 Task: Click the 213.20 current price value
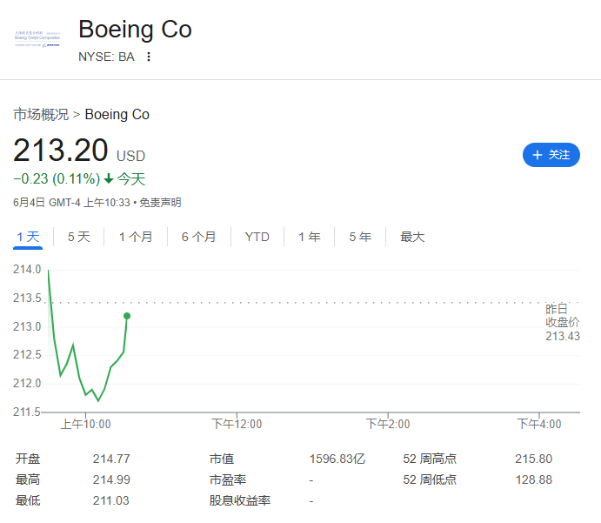click(x=61, y=151)
